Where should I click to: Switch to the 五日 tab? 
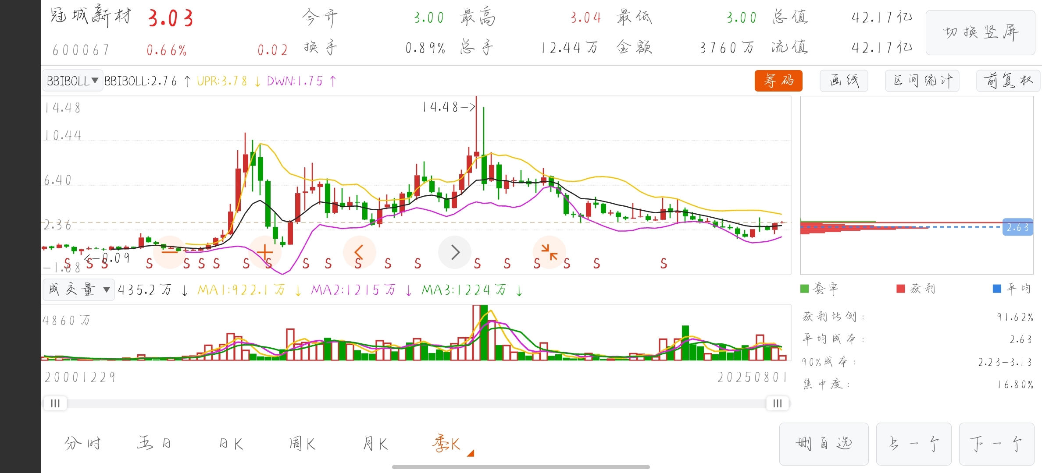pos(154,443)
